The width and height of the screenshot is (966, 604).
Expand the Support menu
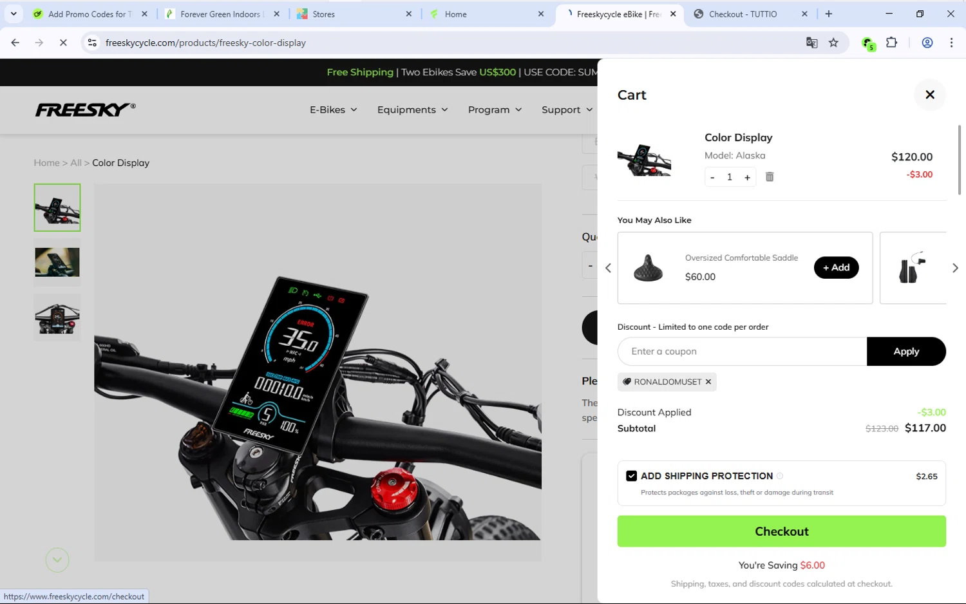pyautogui.click(x=567, y=109)
